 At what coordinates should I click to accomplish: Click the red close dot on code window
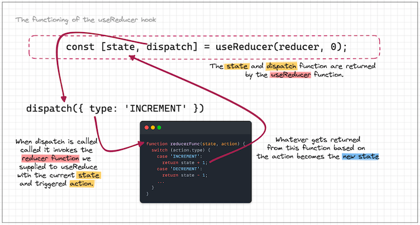pyautogui.click(x=147, y=127)
